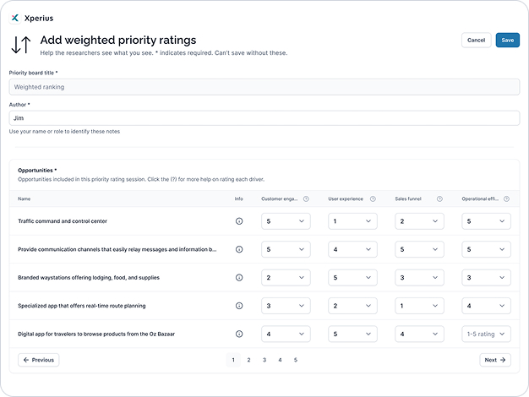Screen dimensions: 529x397
Task: Go to page 4 of opportunities
Action: (280, 360)
